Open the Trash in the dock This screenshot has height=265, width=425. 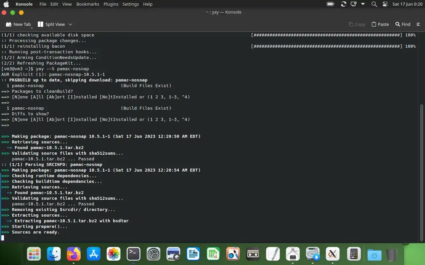(392, 254)
